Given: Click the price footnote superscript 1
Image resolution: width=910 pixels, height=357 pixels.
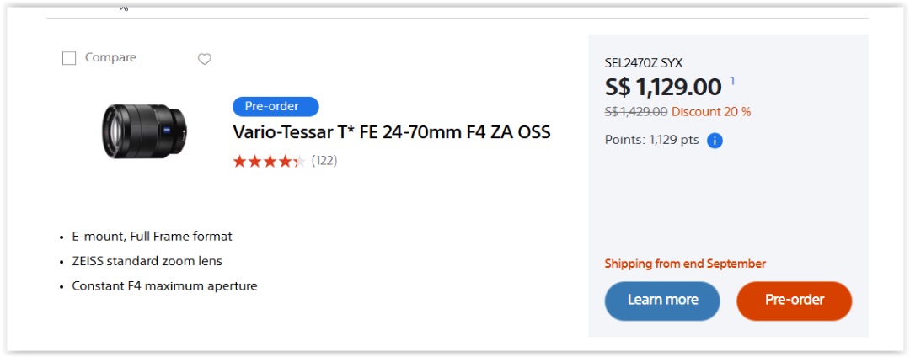Looking at the screenshot, I should [732, 81].
